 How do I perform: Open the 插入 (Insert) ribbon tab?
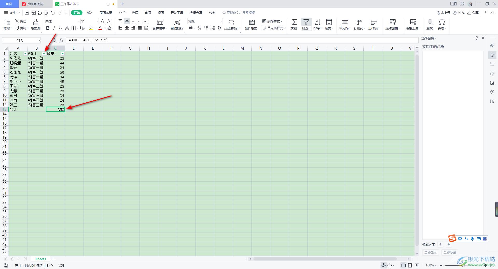(x=89, y=13)
